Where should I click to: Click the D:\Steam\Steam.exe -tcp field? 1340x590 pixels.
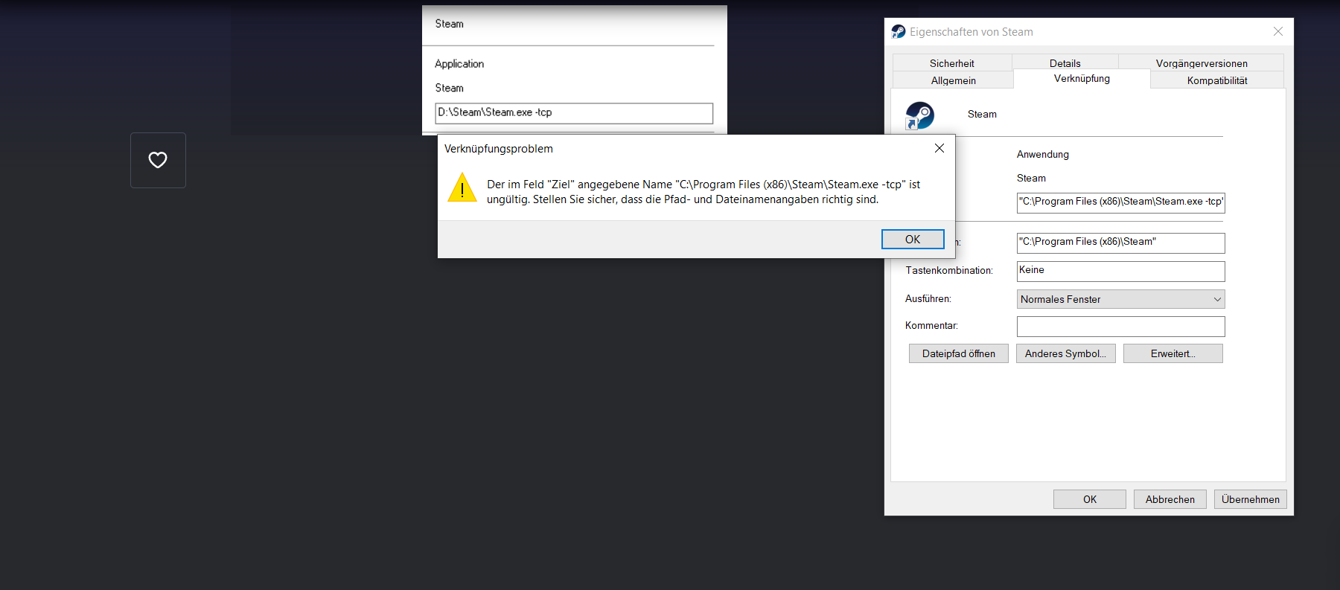pos(574,113)
